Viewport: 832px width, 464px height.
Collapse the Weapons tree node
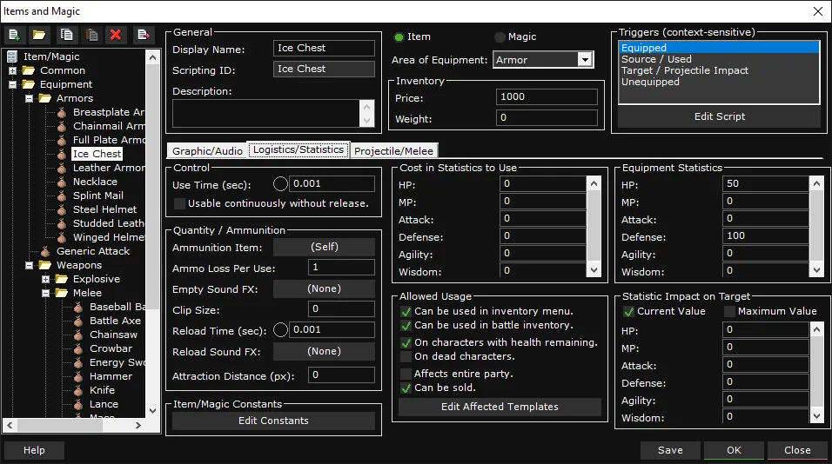tap(30, 265)
